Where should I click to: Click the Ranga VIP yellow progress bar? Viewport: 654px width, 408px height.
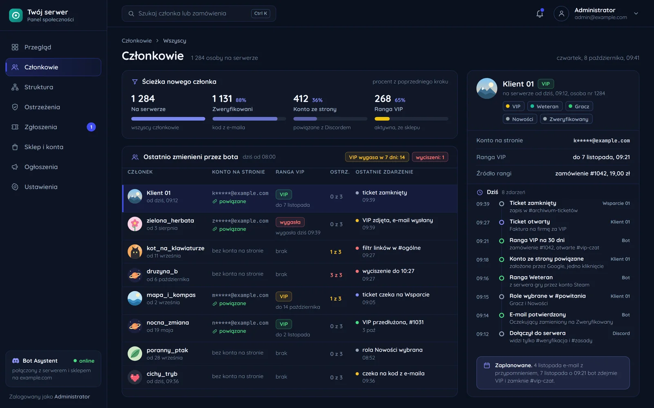[411, 119]
